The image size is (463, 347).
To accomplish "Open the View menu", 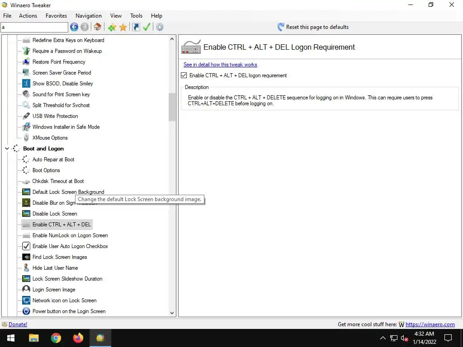I will pyautogui.click(x=116, y=16).
